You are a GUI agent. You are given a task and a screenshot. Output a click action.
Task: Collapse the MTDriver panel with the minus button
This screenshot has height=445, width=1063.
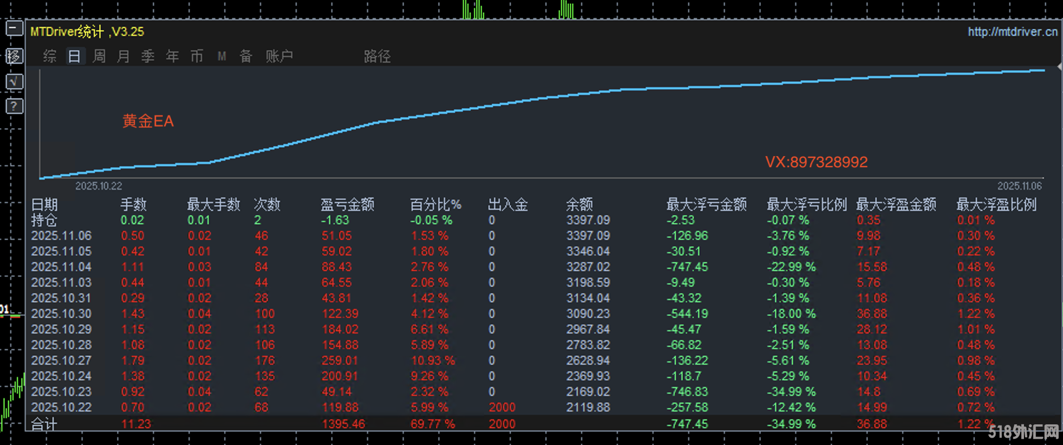point(14,28)
